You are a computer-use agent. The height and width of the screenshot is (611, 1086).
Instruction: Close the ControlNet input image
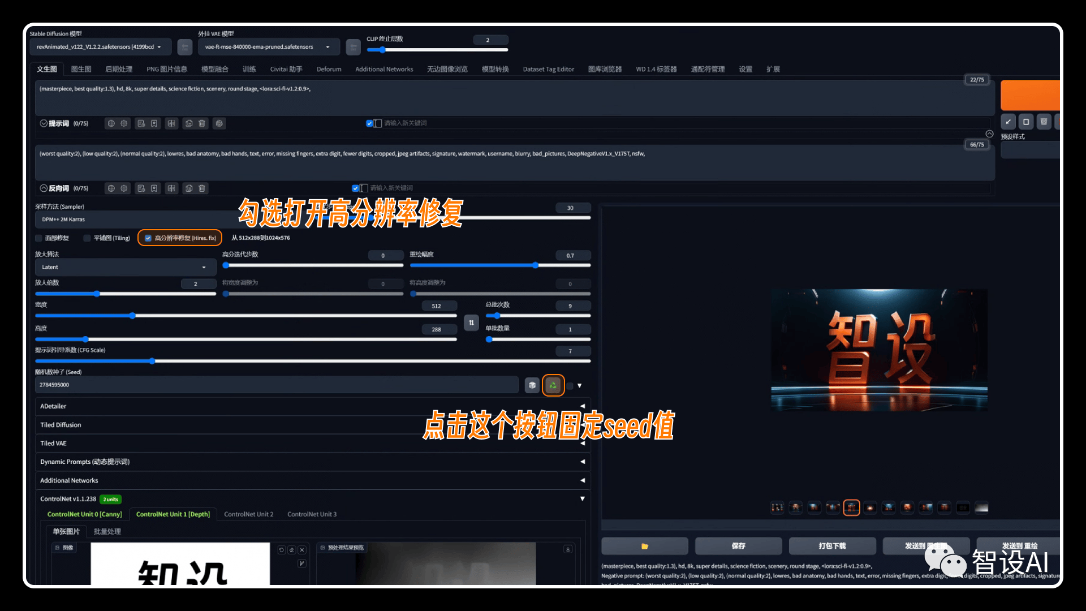[x=302, y=550]
